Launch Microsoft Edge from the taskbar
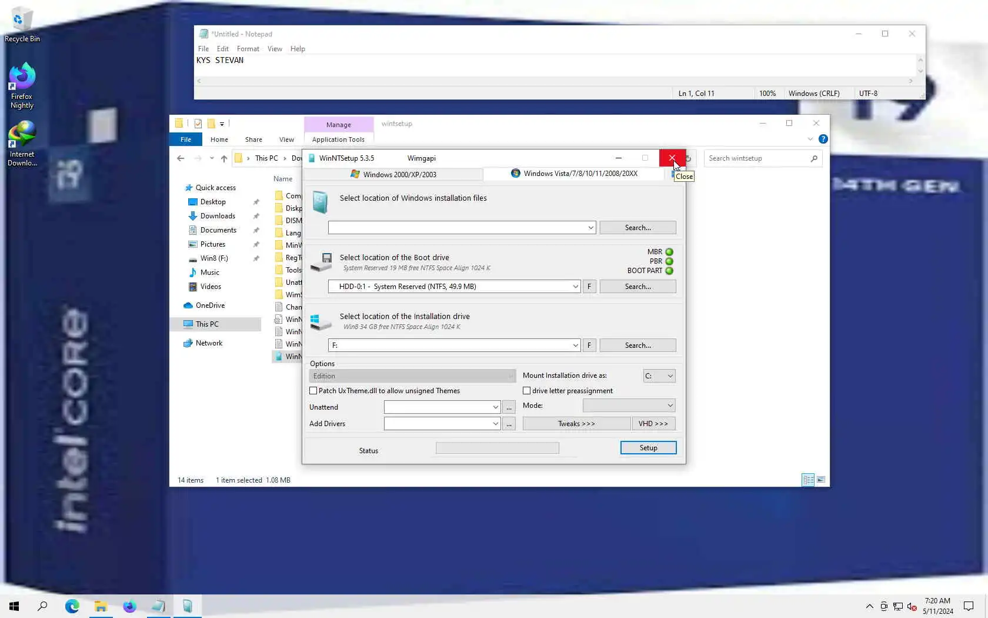Image resolution: width=988 pixels, height=618 pixels. click(72, 606)
